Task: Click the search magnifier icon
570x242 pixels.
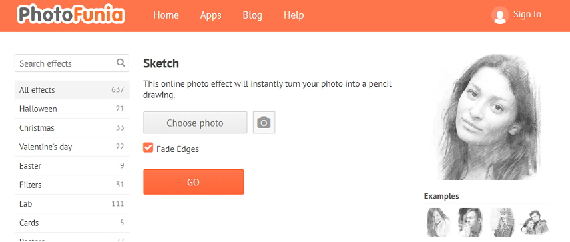Action: 121,63
